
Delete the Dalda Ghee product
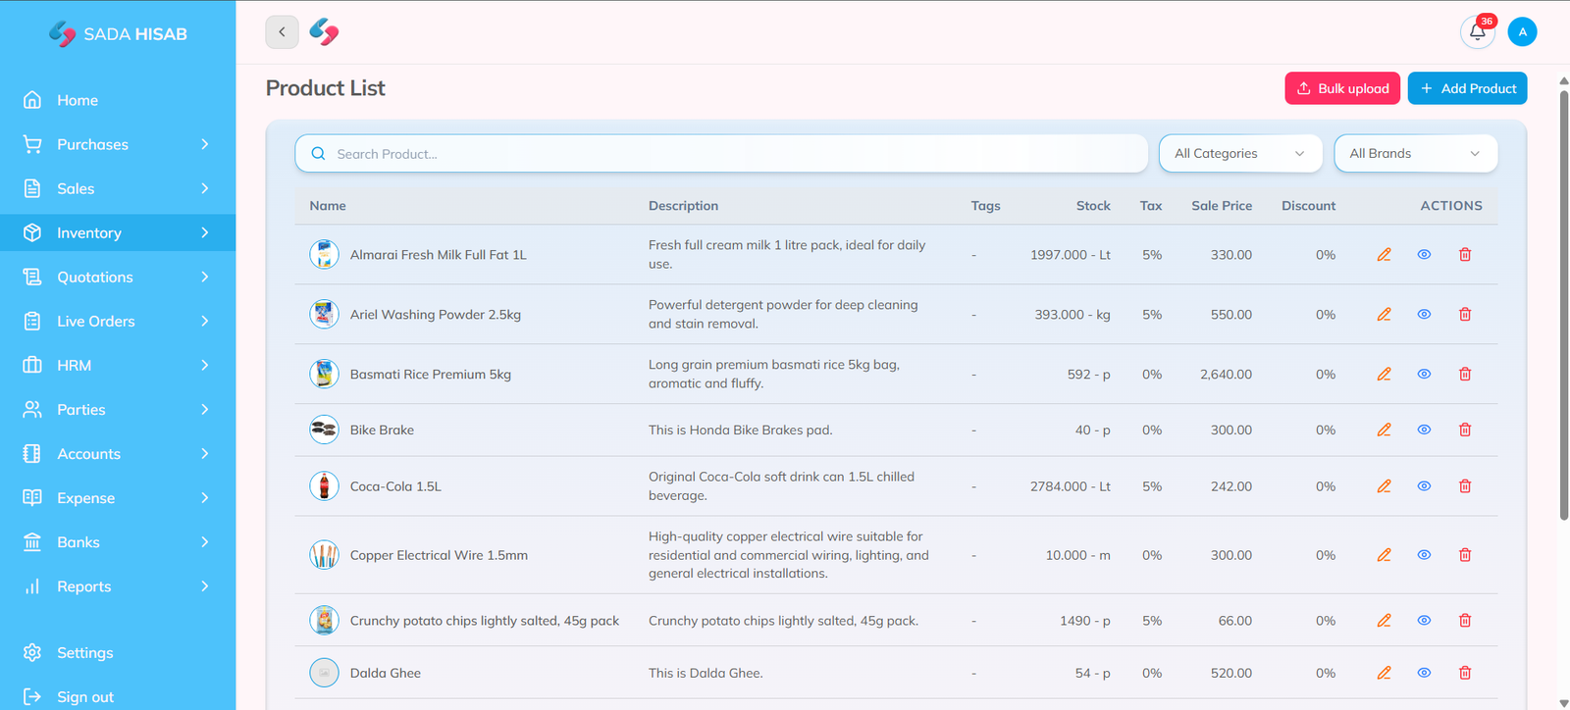click(1465, 673)
